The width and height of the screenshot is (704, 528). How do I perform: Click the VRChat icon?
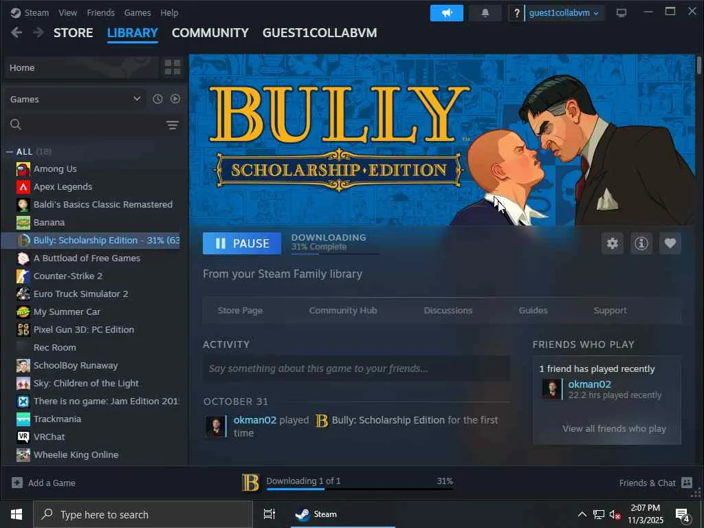pos(23,437)
